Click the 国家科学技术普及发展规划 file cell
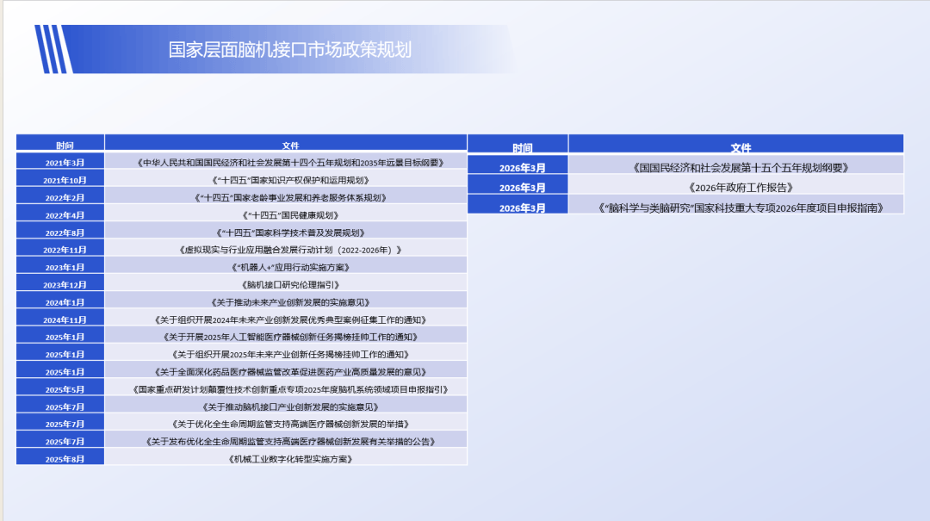This screenshot has height=521, width=930. (286, 232)
